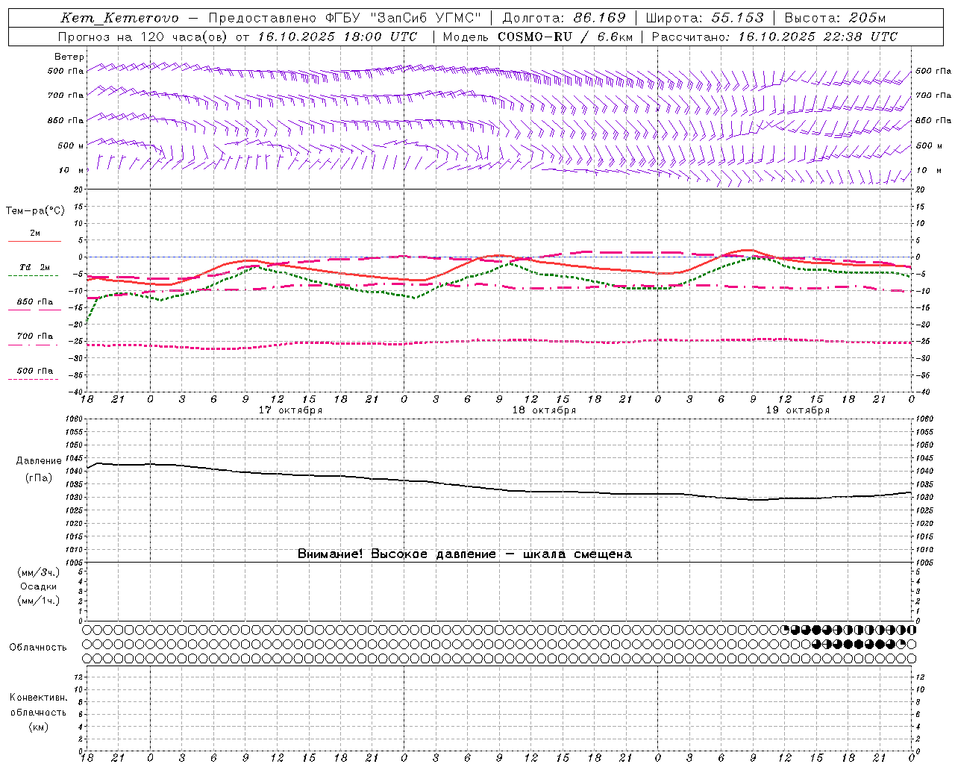Image resolution: width=955 pixels, height=764 pixels.
Task: Click the "850 гПа" temperature legend entry
Action: 35,302
